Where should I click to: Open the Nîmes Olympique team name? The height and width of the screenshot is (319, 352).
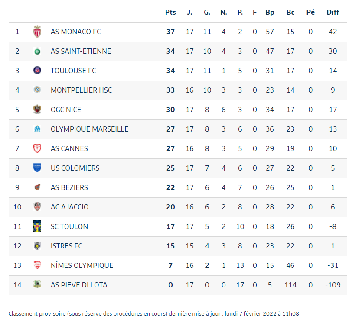click(82, 265)
